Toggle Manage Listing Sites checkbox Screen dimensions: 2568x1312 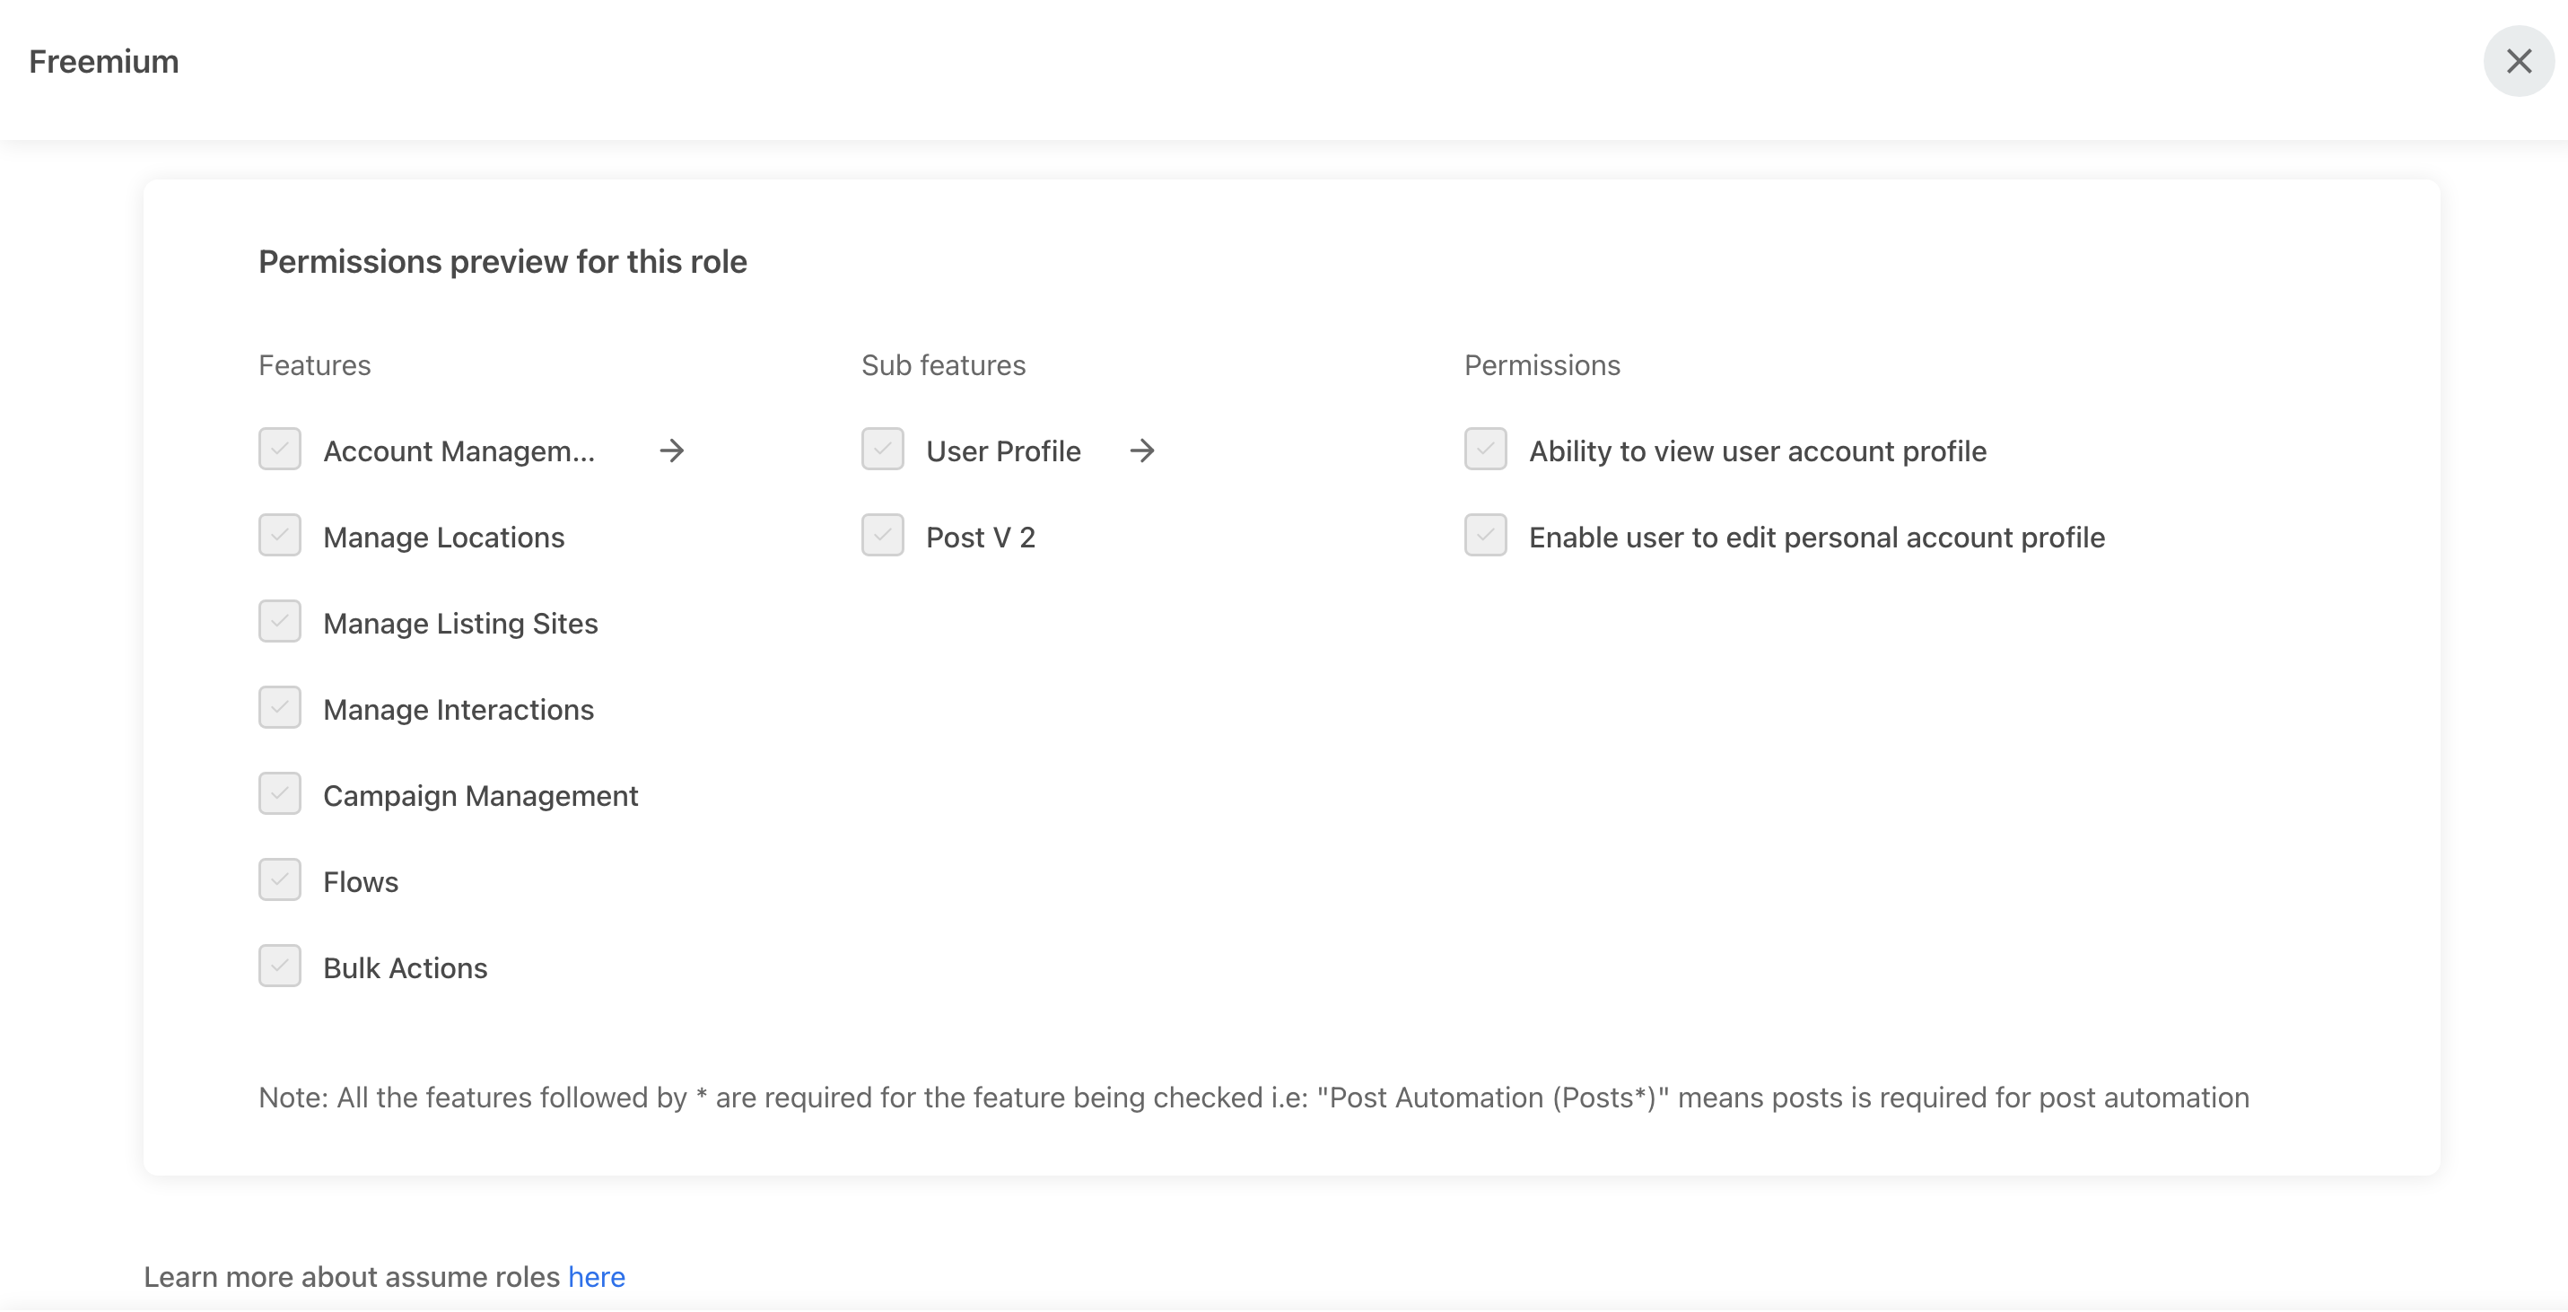(280, 621)
